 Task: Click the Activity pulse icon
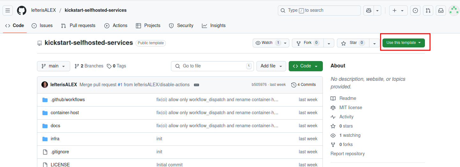click(333, 117)
